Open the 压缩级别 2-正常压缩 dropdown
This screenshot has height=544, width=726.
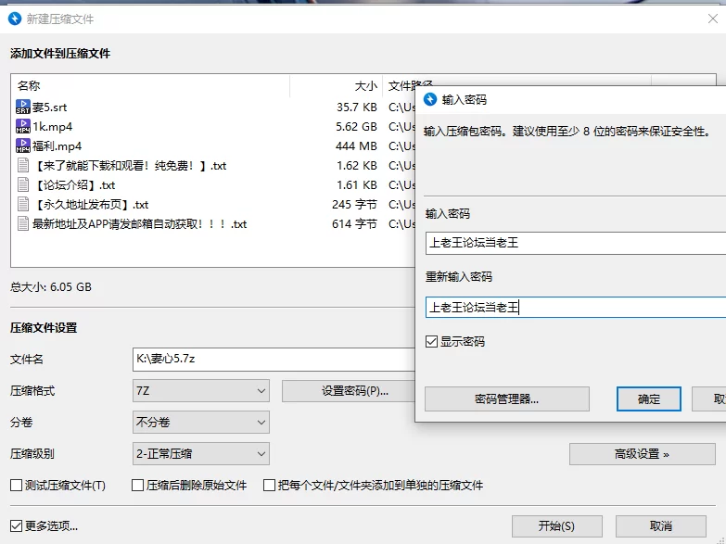pos(201,454)
